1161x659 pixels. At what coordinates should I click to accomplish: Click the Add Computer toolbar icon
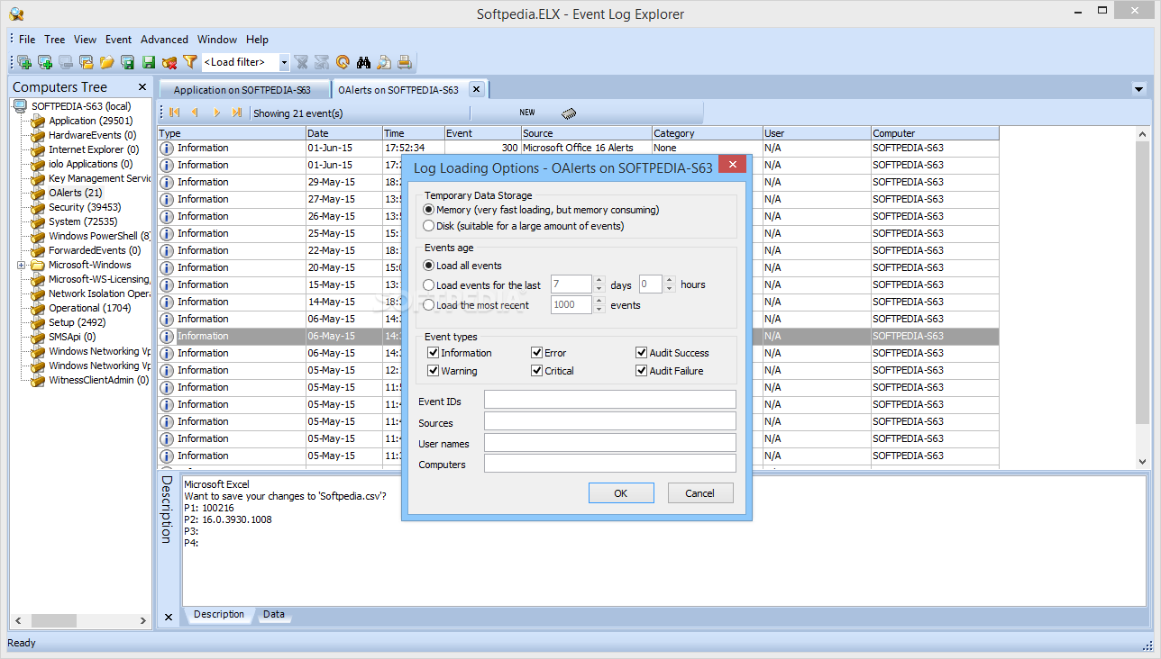pyautogui.click(x=24, y=62)
